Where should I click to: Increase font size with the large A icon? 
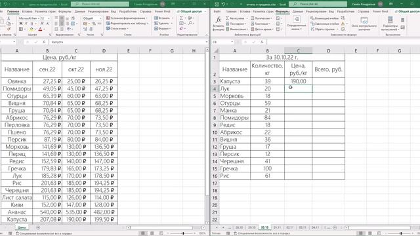[42, 24]
